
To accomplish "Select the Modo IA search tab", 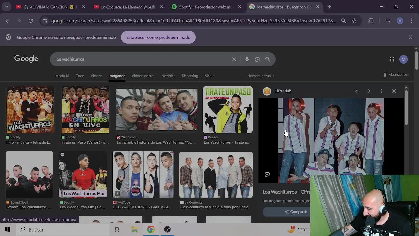I will click(x=62, y=76).
